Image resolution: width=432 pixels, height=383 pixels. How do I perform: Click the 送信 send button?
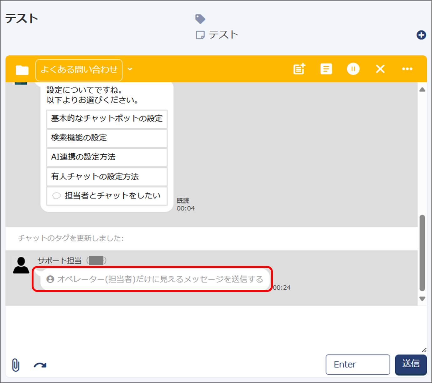[x=411, y=365]
